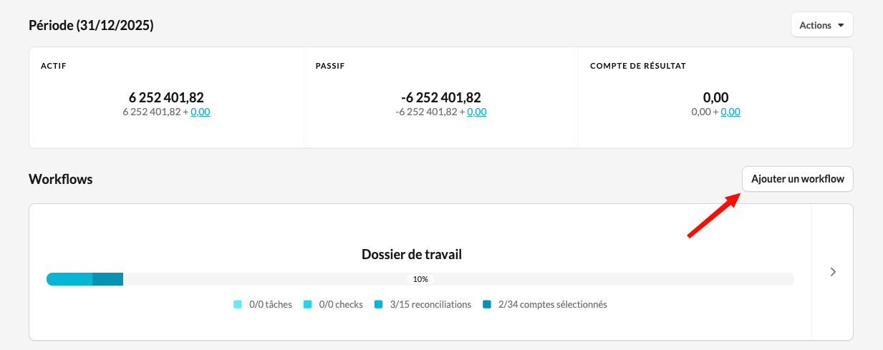Click the dark teal progress bar segment
Viewport: 883px width, 350px height.
point(108,279)
